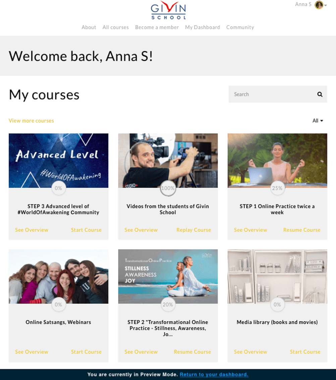Screen dimensions: 336x380
Task: Expand the All filter dropdown
Action: (318, 121)
